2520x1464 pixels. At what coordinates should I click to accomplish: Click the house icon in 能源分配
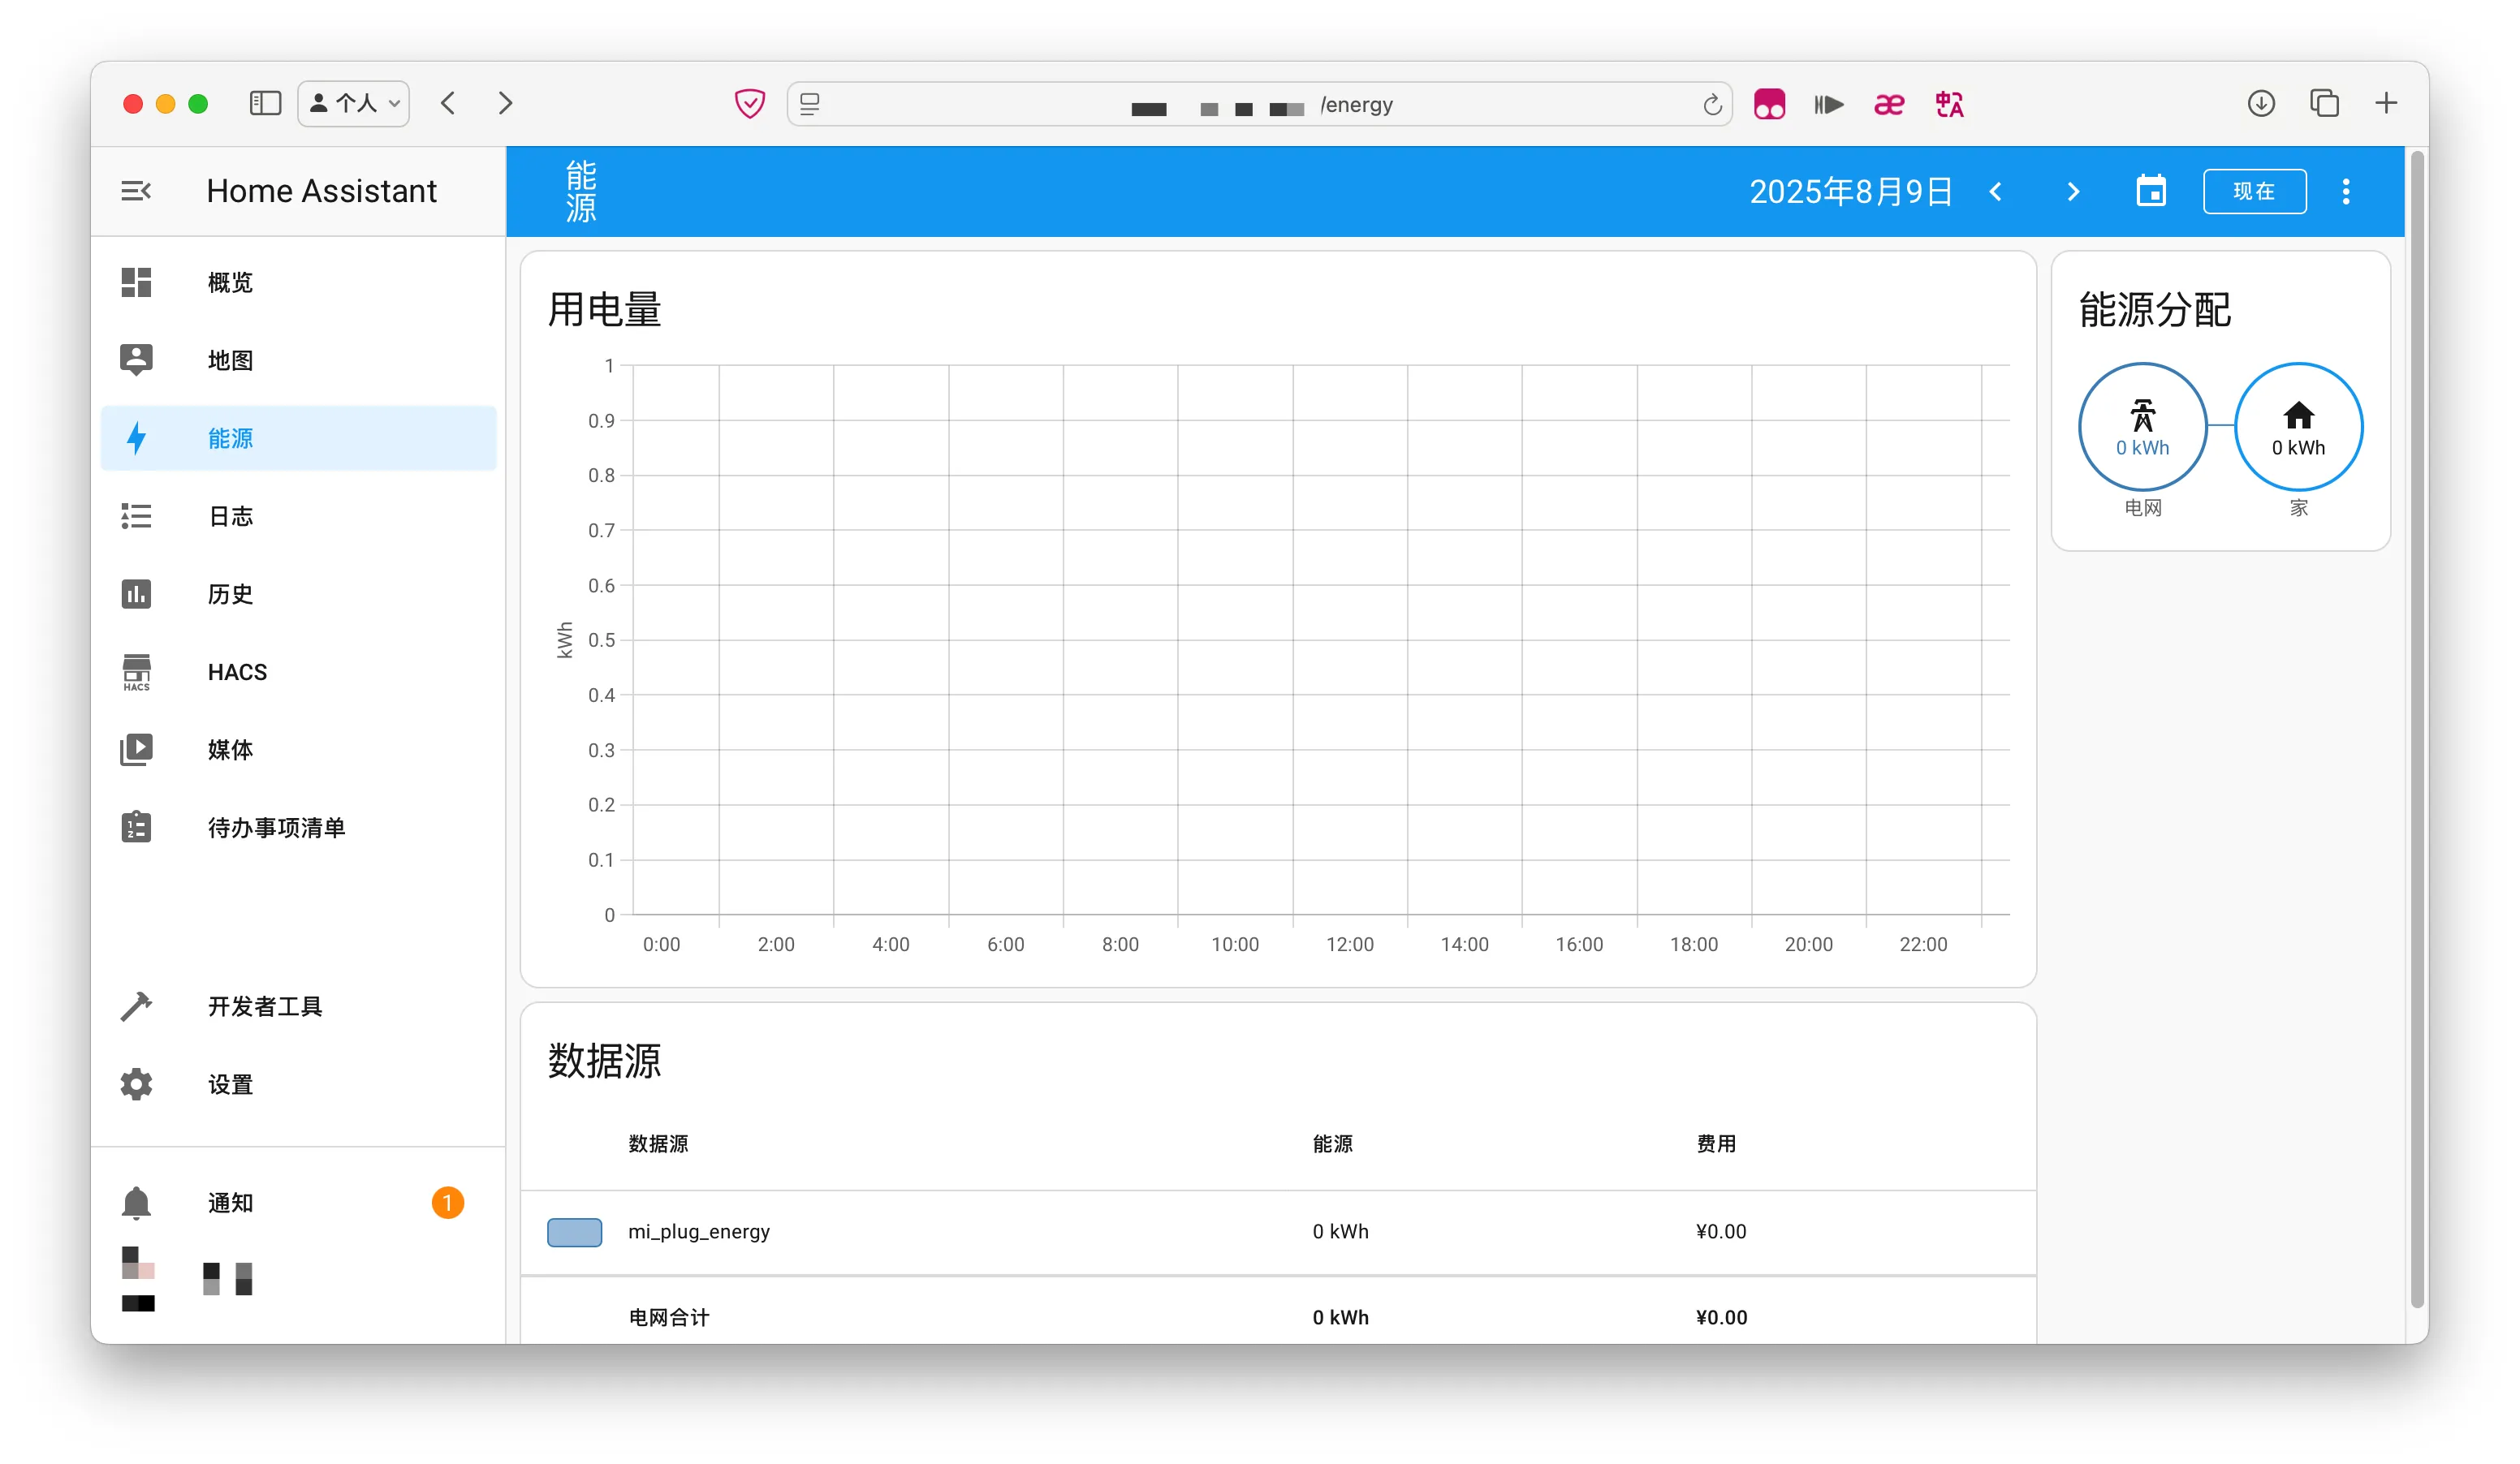click(2299, 415)
